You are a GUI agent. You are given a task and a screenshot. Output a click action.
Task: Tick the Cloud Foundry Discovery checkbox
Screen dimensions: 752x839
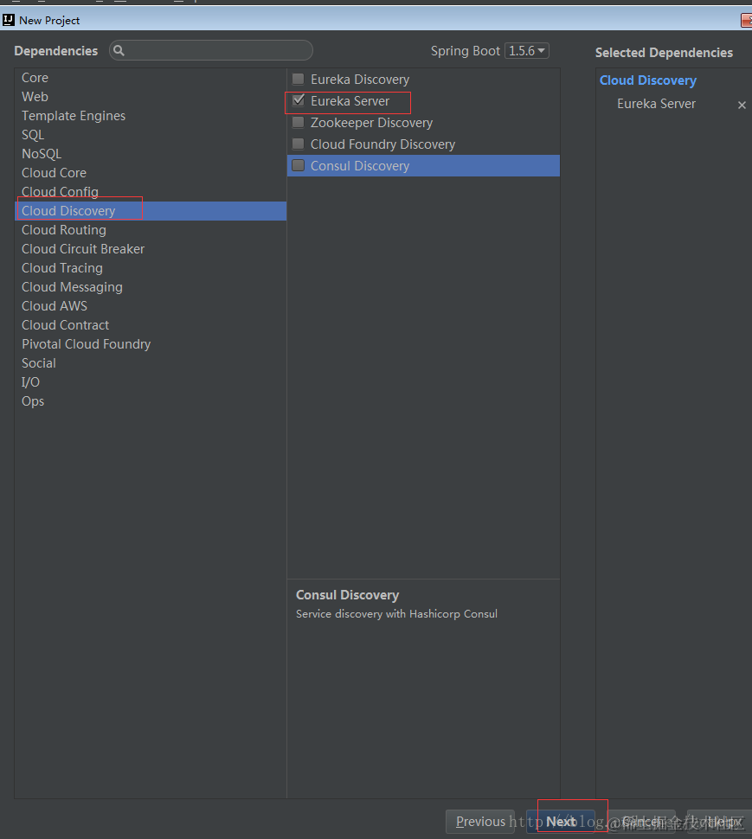point(299,144)
